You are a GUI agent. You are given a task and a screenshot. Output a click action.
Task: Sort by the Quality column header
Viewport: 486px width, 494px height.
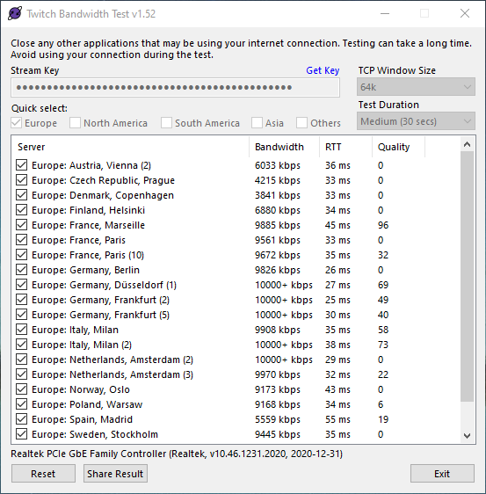pyautogui.click(x=398, y=147)
